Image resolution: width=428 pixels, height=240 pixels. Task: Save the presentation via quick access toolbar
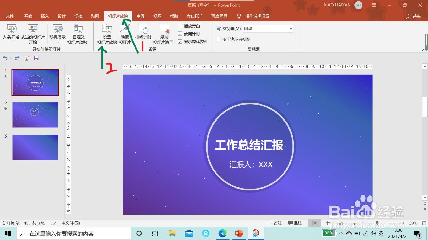pos(36,58)
